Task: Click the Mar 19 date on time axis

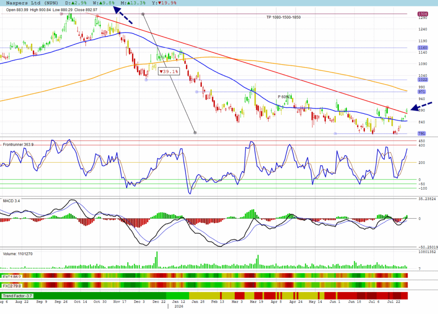Action: (257, 302)
